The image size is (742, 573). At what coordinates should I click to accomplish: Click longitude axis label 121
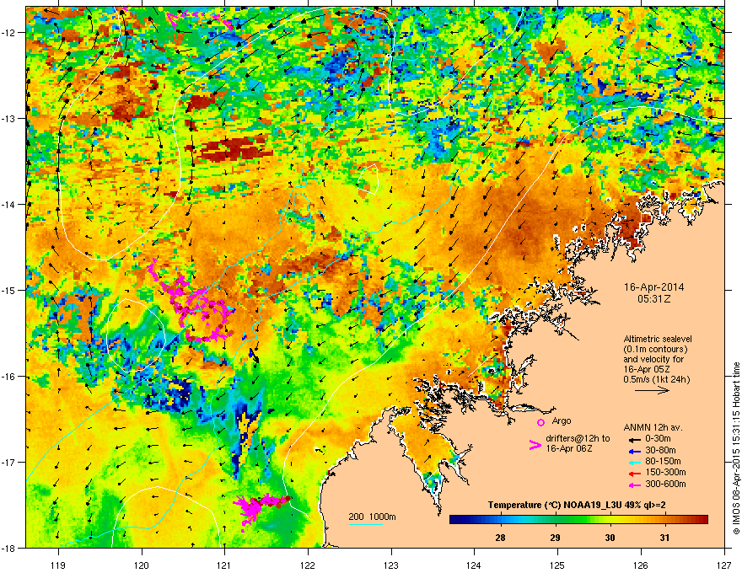[225, 565]
